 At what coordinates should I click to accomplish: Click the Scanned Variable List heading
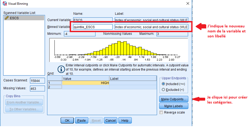point(20,13)
